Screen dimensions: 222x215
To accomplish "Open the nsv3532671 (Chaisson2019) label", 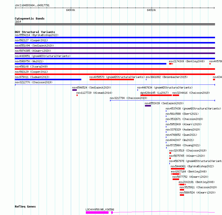I will click(185, 119).
